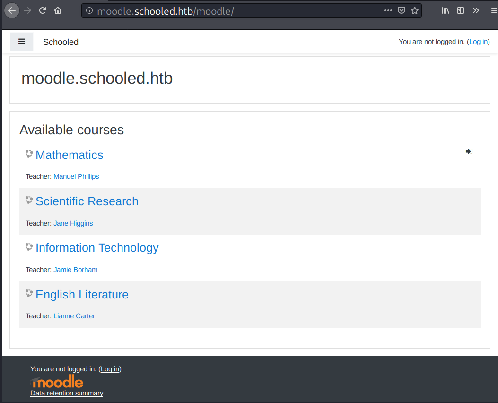Click the Moodle logo in footer

tap(57, 382)
